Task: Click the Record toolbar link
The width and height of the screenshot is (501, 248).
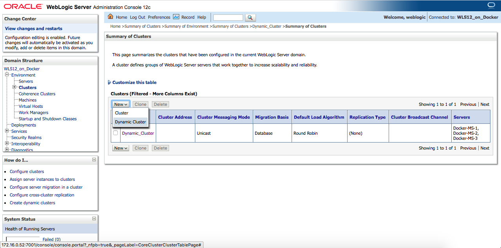Action: click(188, 17)
